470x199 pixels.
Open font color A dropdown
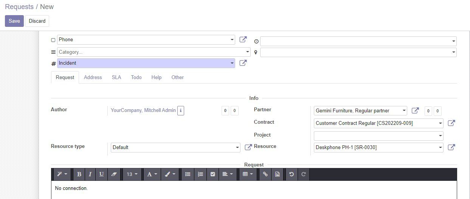click(x=152, y=174)
